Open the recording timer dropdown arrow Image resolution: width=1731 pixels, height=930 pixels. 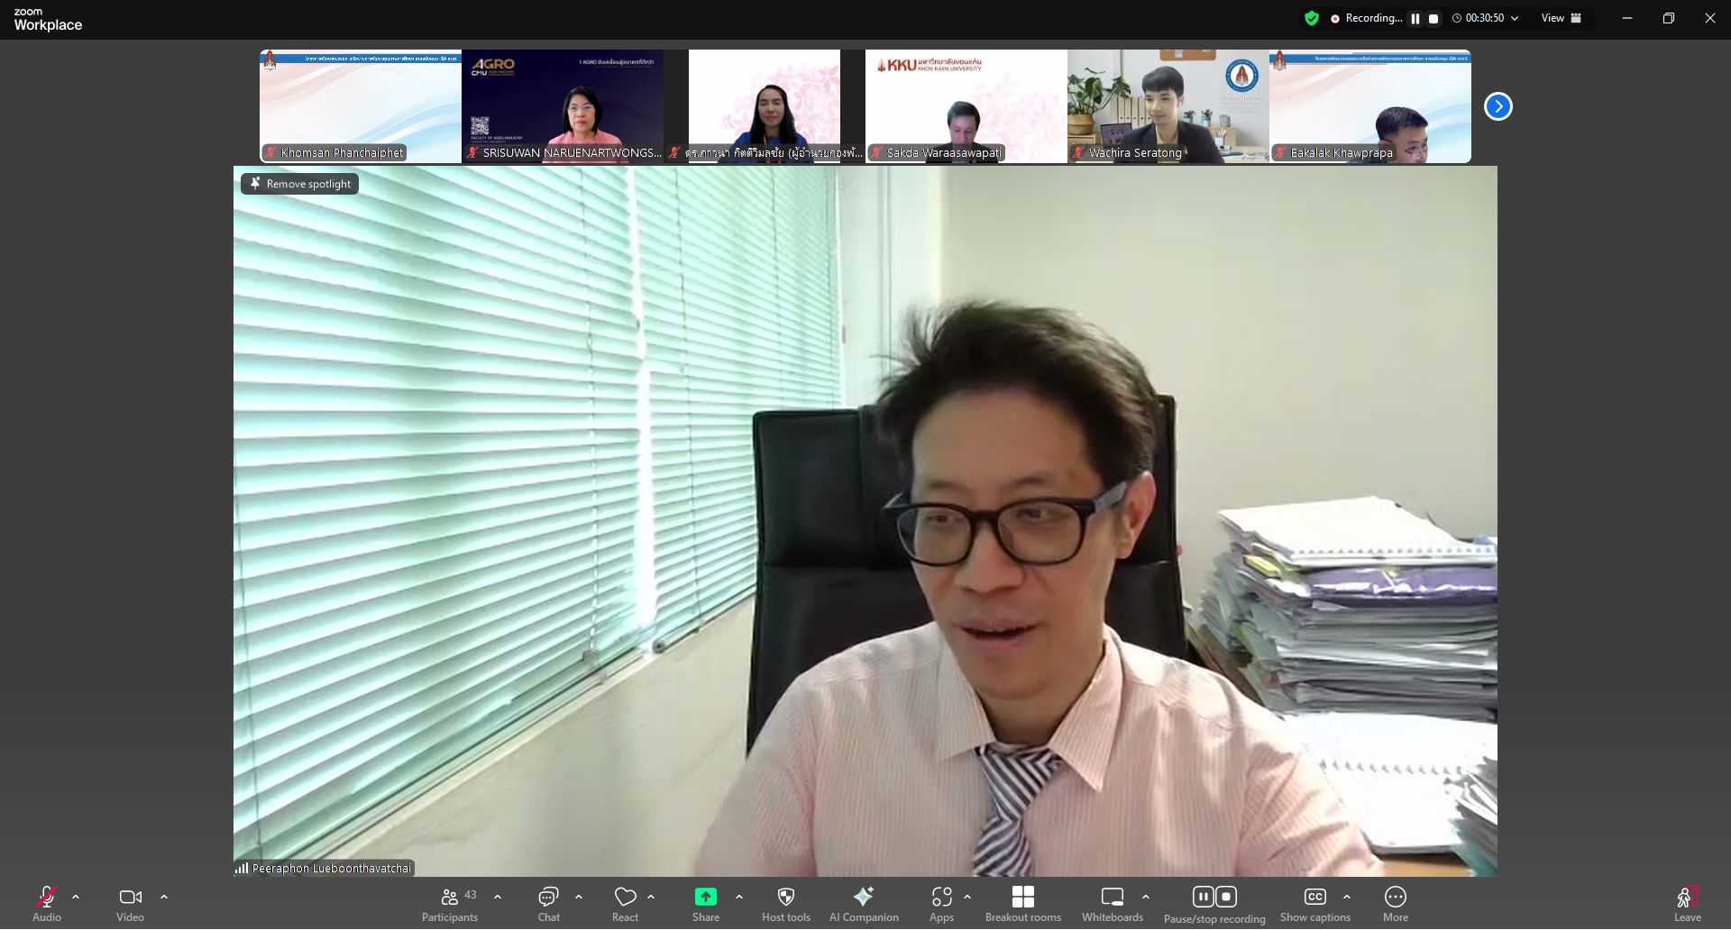point(1515,18)
